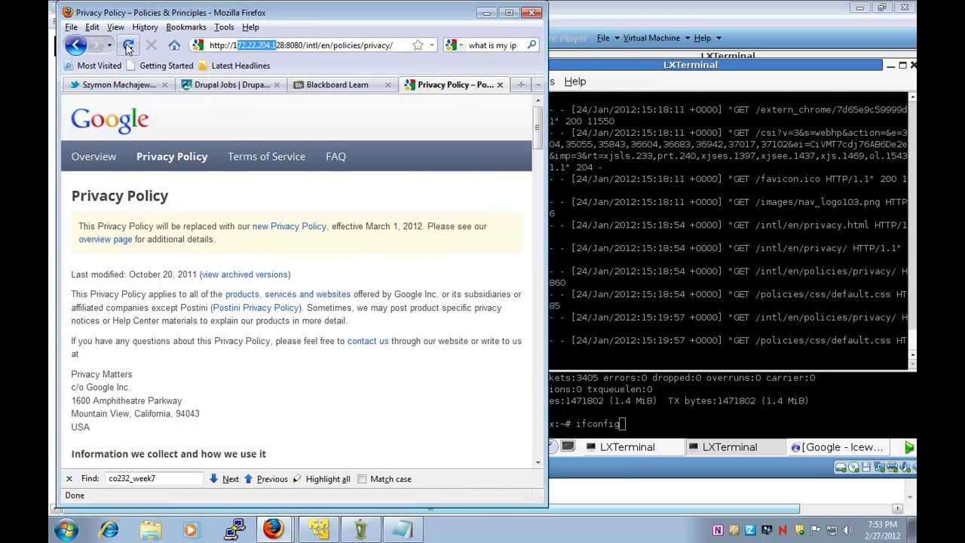The image size is (965, 543).
Task: Toggle Highlight all in Find bar
Action: (x=322, y=479)
